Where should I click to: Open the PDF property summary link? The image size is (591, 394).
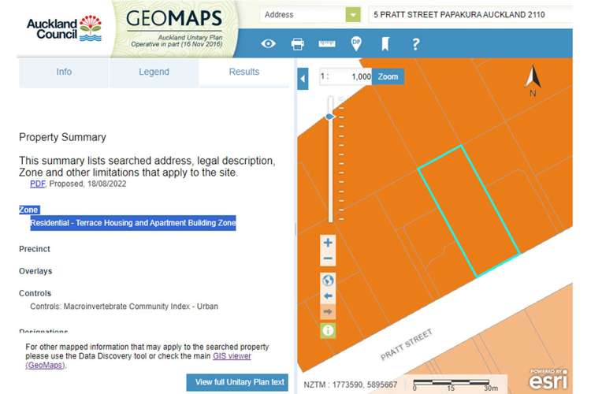[37, 184]
